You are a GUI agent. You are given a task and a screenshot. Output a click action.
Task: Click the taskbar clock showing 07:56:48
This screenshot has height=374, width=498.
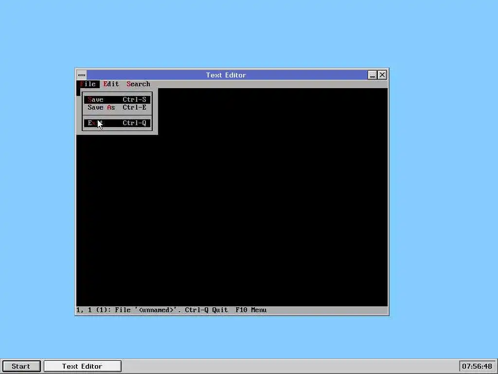pyautogui.click(x=477, y=366)
